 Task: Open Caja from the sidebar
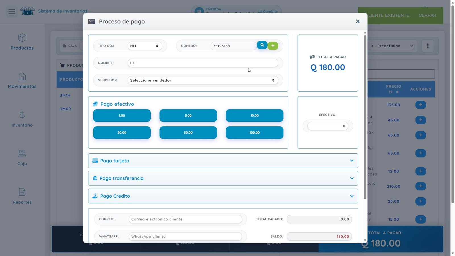(x=22, y=158)
